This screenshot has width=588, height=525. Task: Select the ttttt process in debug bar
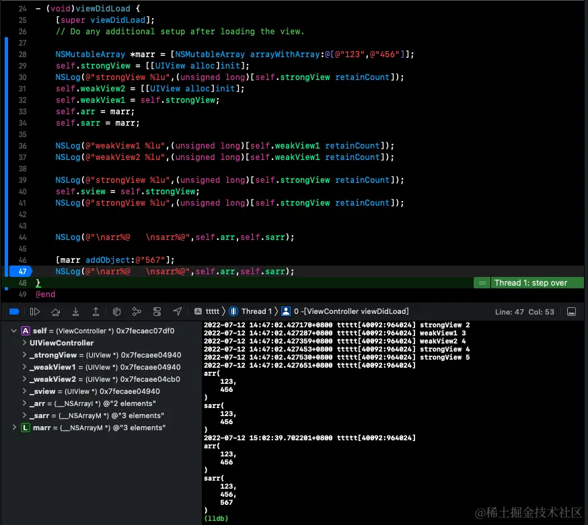point(207,311)
